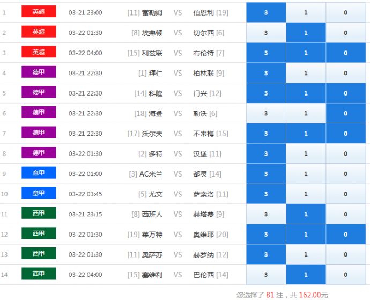Pick the 1 (draw) option for 拜仁 vs 柏林联
The image size is (370, 300).
(306, 73)
